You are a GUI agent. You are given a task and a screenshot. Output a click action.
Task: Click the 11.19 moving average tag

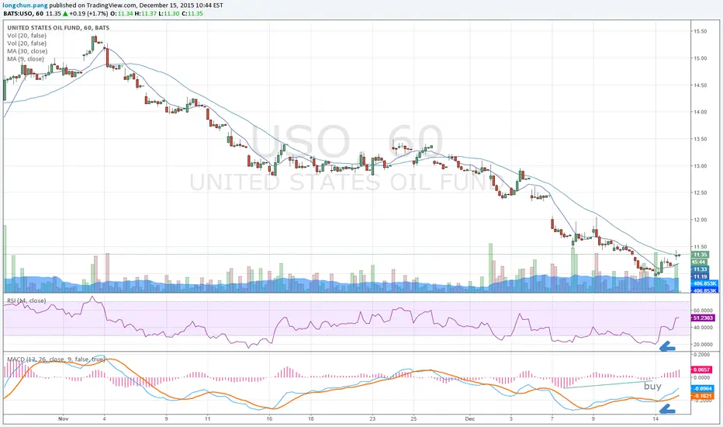(700, 276)
